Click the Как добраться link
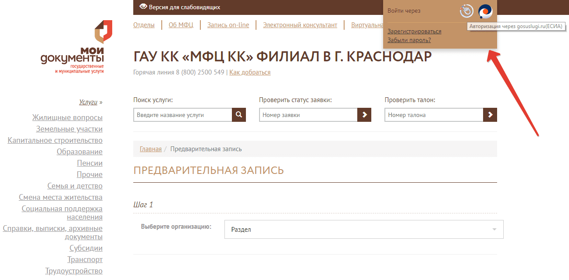 click(x=250, y=72)
